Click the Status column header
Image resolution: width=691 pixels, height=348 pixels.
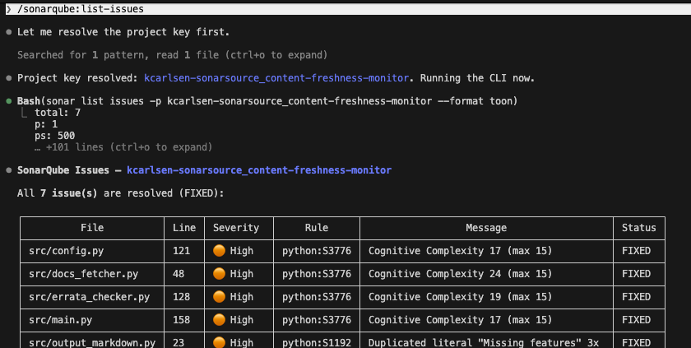point(638,228)
